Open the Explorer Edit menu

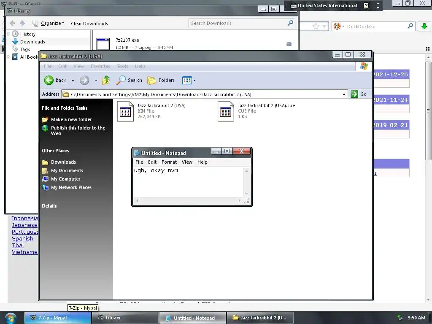pos(62,66)
